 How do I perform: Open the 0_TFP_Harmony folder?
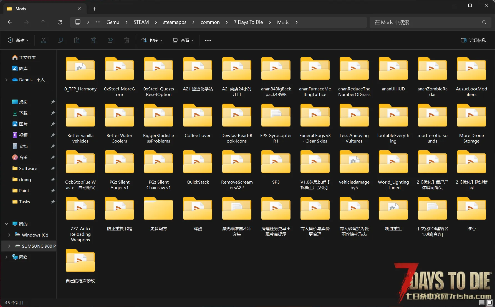(80, 74)
